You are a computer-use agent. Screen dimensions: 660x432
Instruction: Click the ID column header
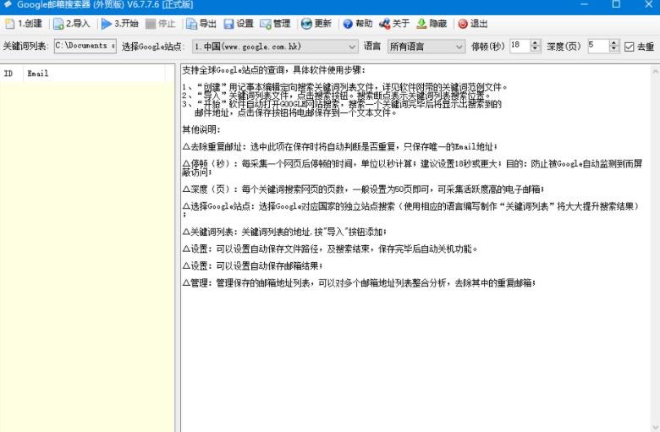click(x=12, y=74)
